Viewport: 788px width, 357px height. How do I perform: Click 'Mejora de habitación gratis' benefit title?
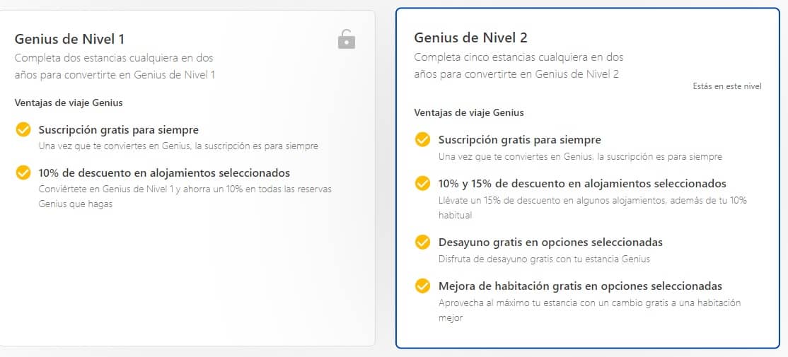[x=581, y=286]
